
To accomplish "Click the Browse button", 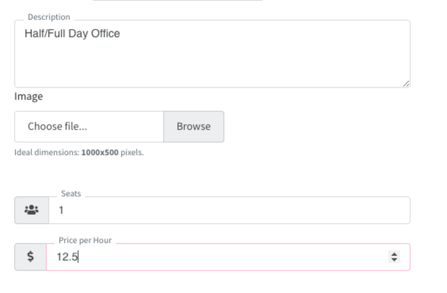I will tap(194, 127).
